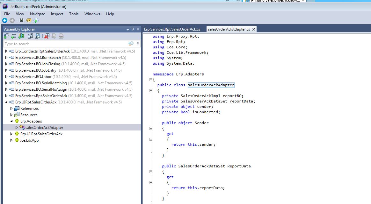Collapse the Sender property code block

[151, 128]
